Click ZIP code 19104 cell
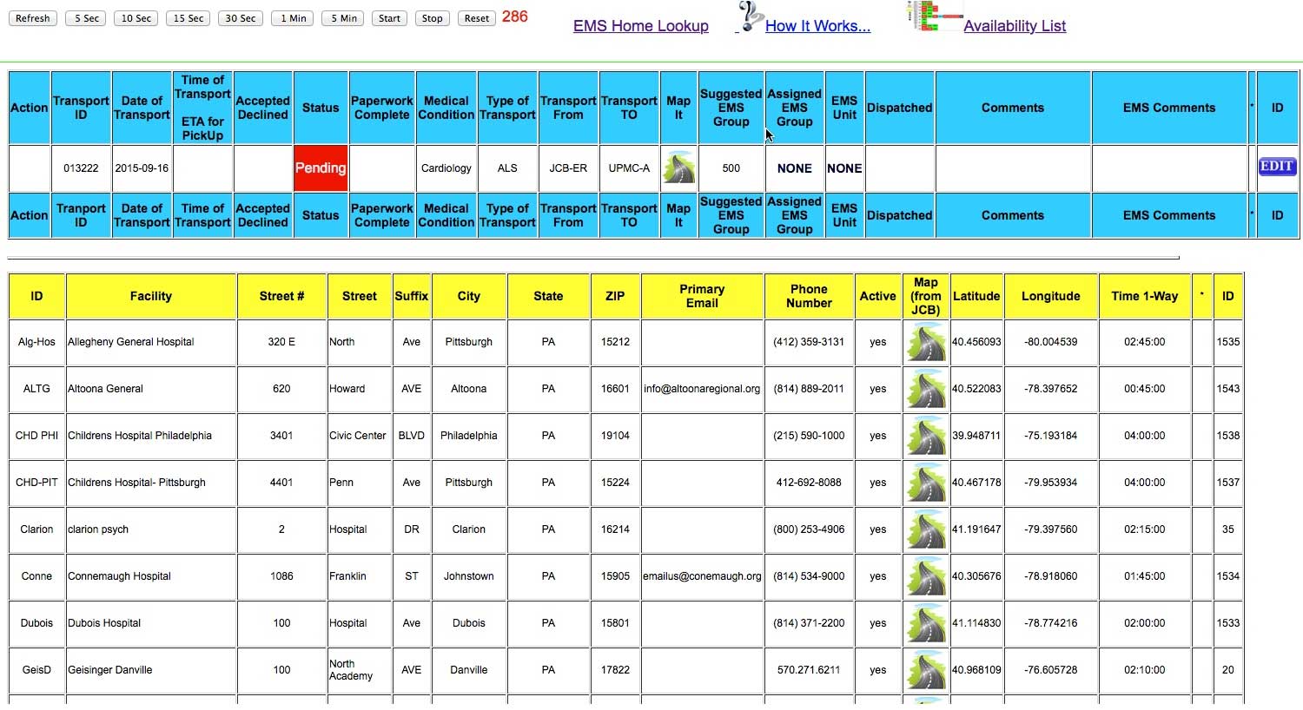Viewport: 1303px width, 710px height. pos(615,436)
